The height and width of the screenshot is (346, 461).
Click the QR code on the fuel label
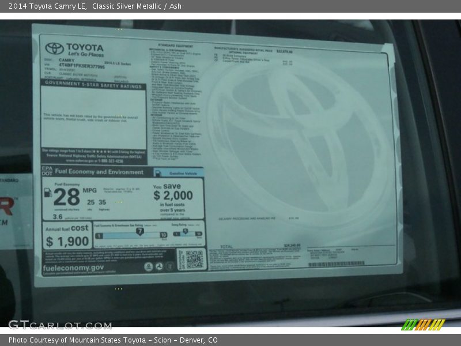tap(194, 259)
